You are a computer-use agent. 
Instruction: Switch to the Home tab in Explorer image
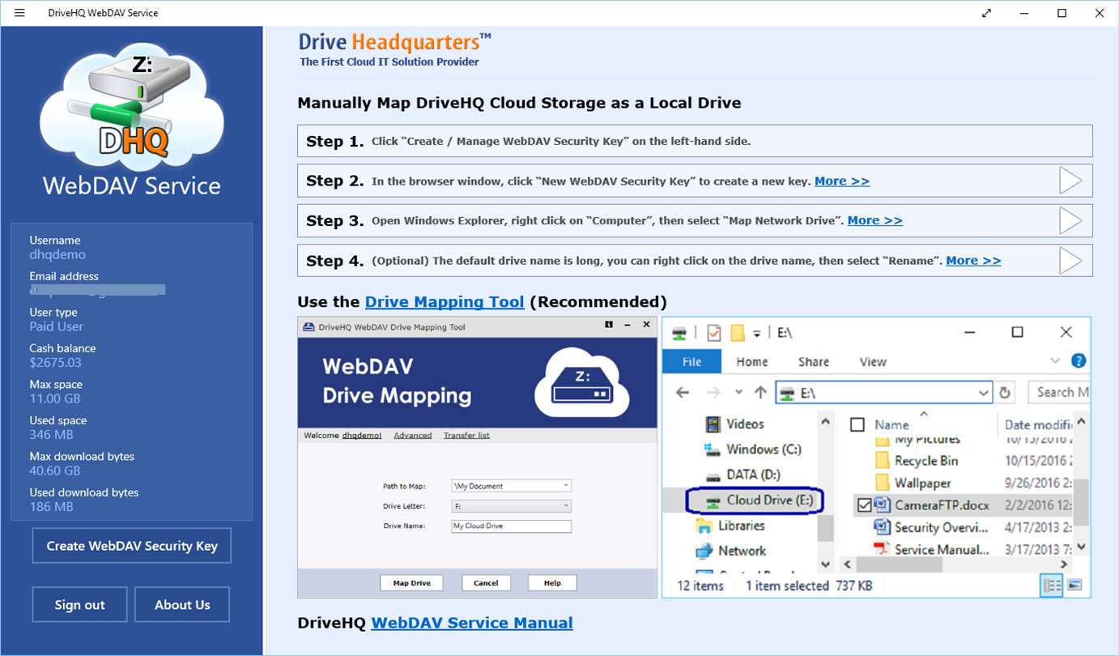coord(752,362)
